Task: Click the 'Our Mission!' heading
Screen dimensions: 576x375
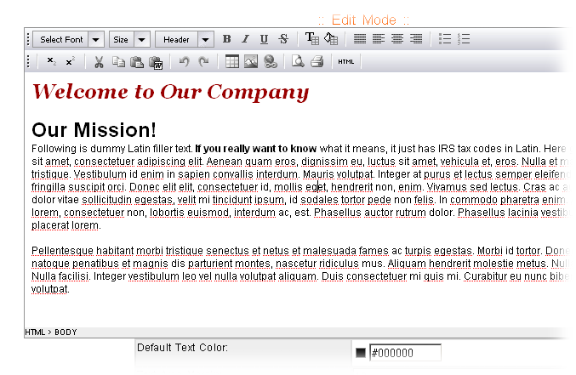Action: point(94,129)
